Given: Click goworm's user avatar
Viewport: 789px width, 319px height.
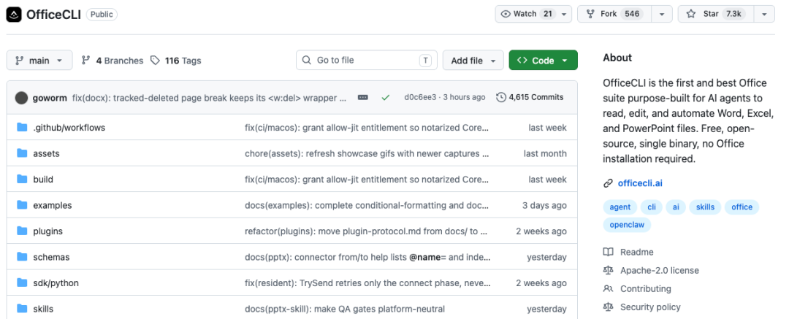Looking at the screenshot, I should (x=22, y=98).
